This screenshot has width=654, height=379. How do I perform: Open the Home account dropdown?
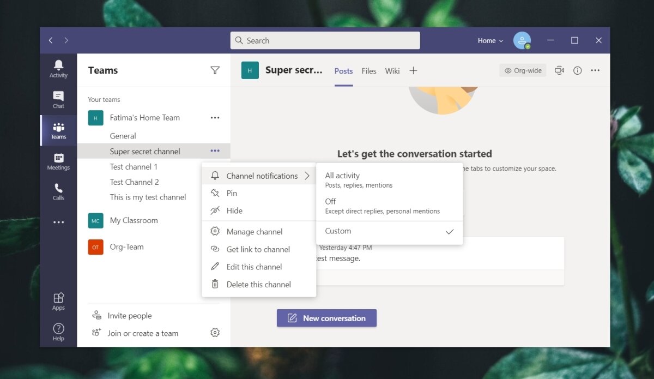pos(489,40)
